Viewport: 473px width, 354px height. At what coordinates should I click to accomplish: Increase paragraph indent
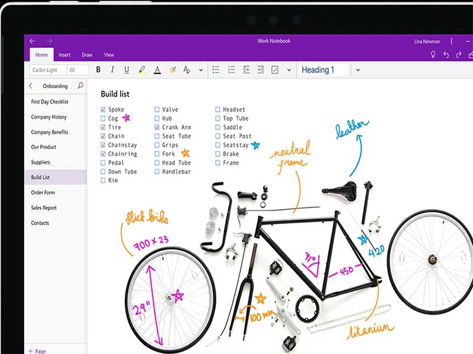click(260, 70)
